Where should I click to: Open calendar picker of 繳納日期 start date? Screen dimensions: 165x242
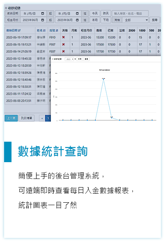[43, 14]
